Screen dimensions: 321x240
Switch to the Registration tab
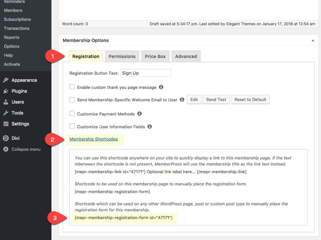click(x=86, y=56)
